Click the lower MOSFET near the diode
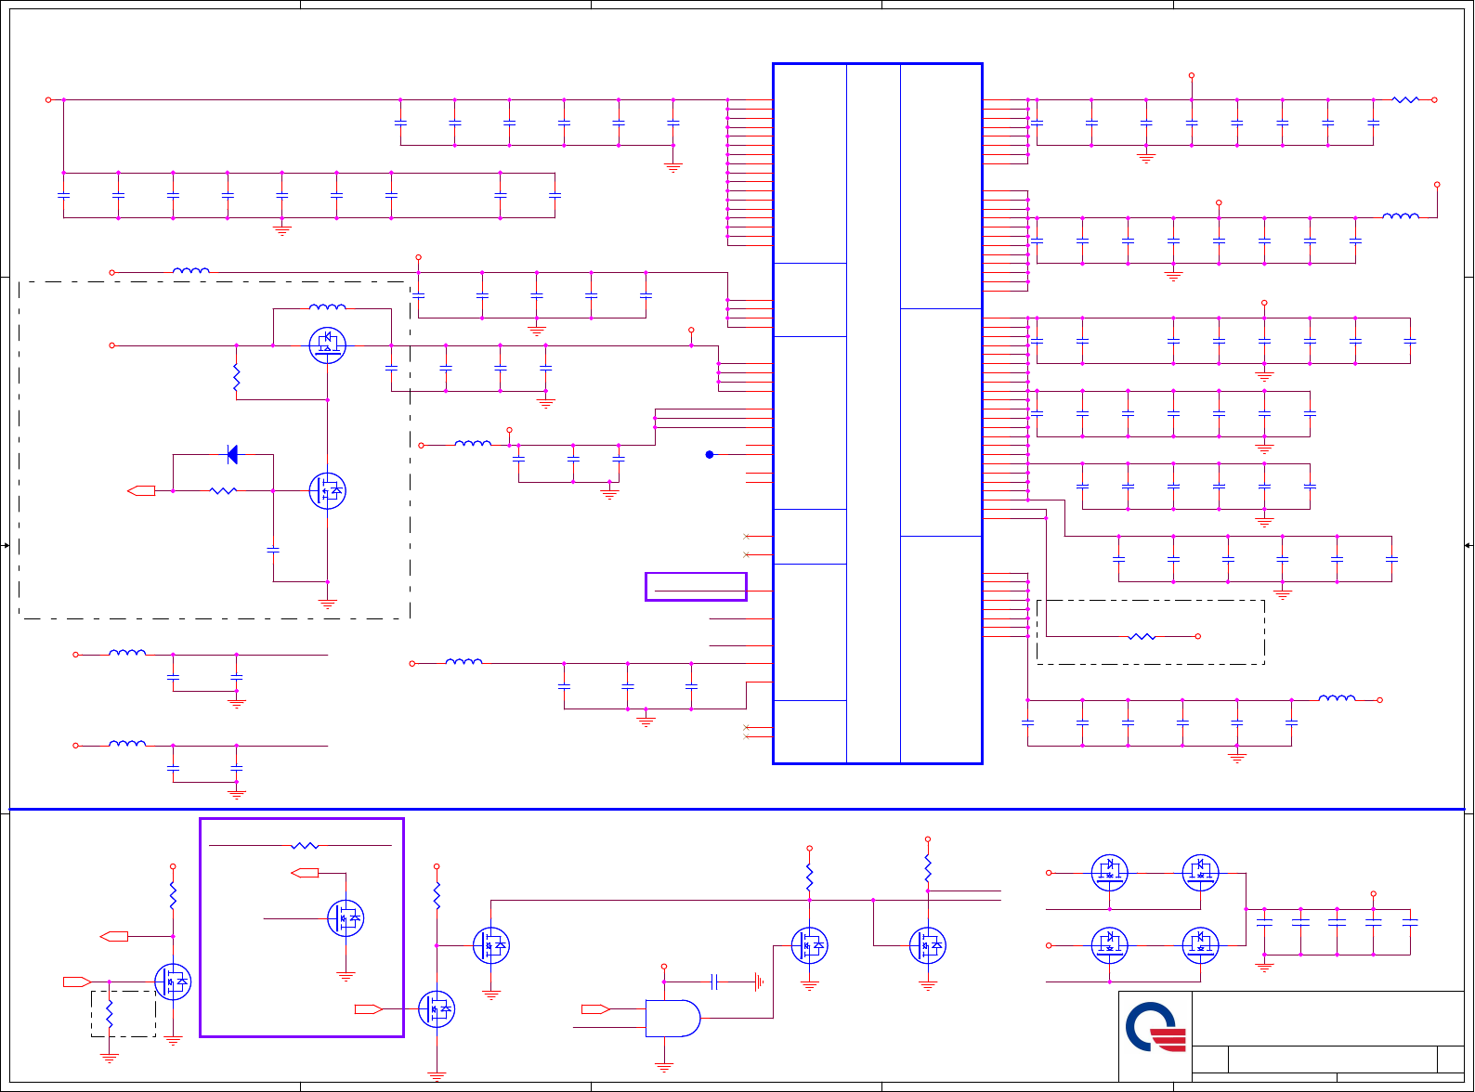 point(327,490)
